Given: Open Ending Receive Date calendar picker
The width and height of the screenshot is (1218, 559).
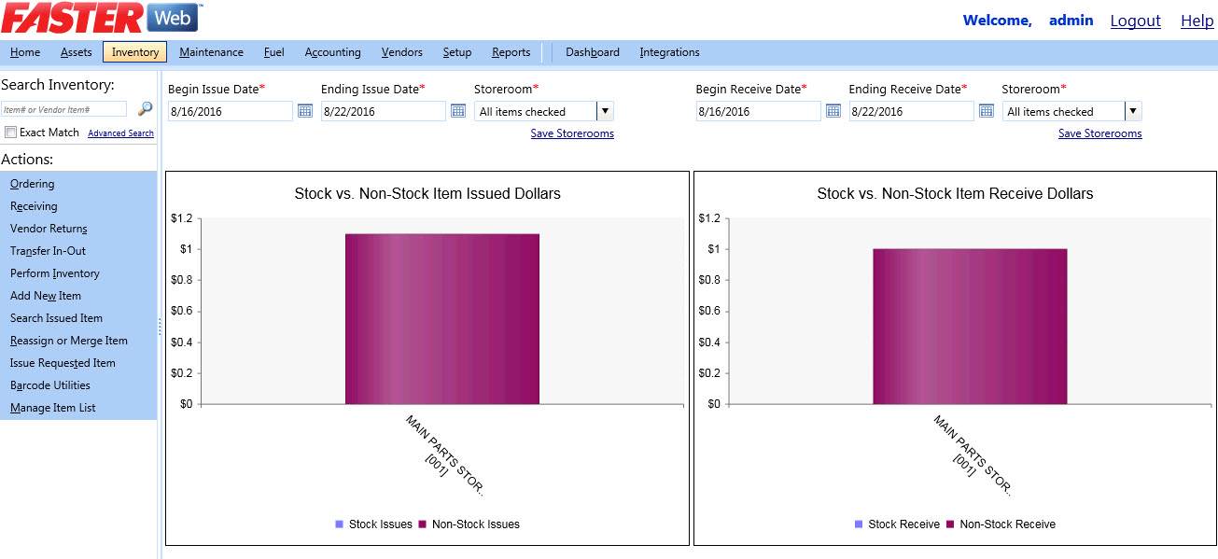Looking at the screenshot, I should 987,111.
